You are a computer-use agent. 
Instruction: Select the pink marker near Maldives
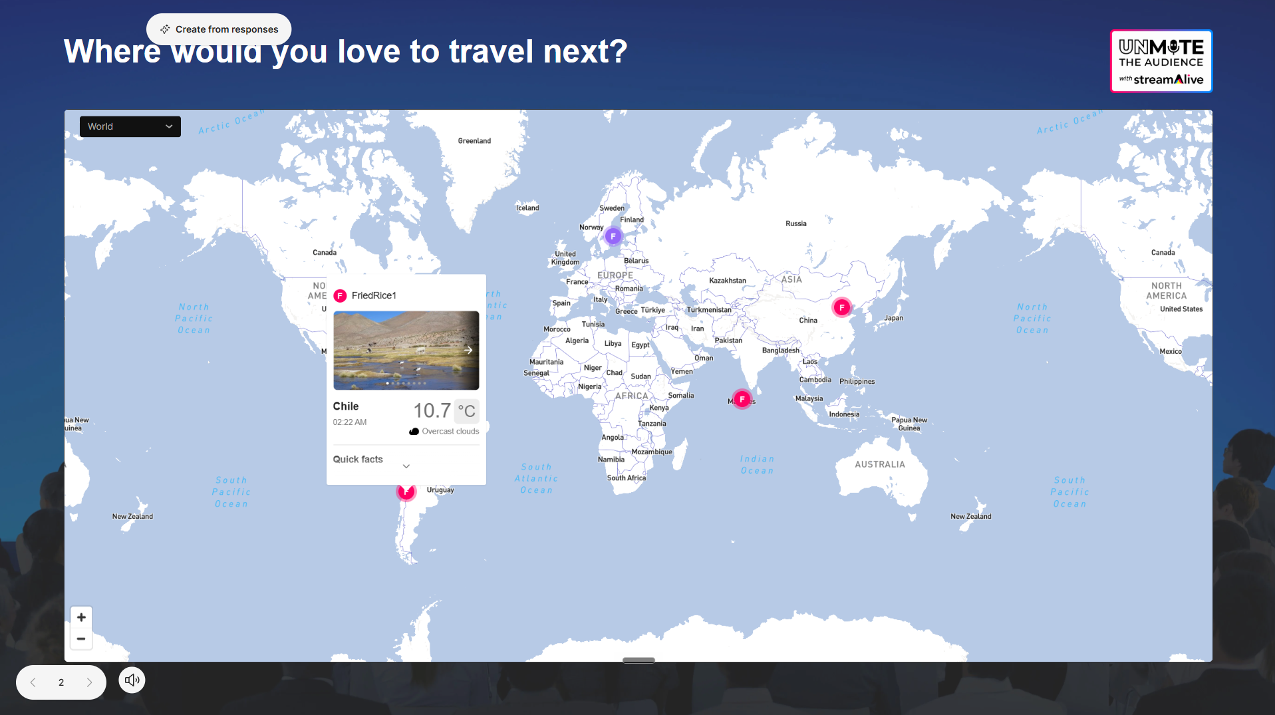[x=742, y=399]
